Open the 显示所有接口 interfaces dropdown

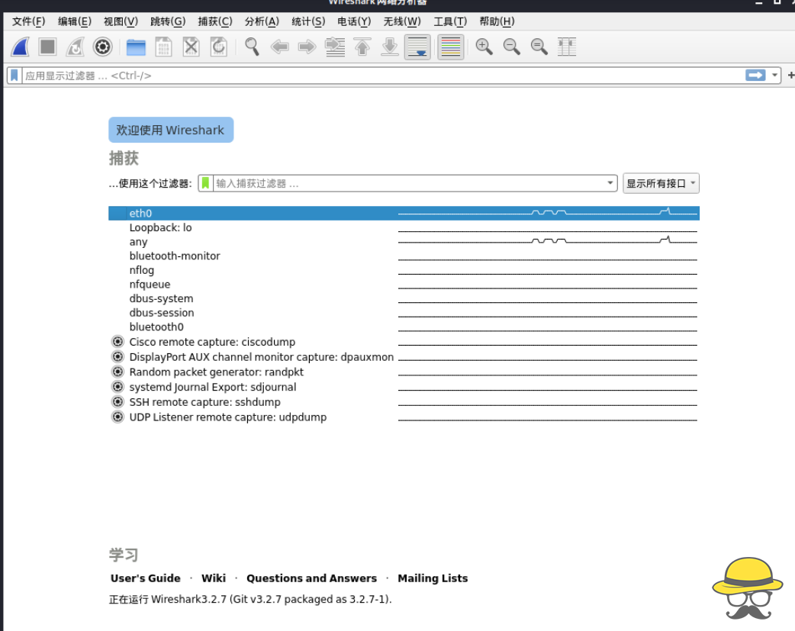click(661, 183)
